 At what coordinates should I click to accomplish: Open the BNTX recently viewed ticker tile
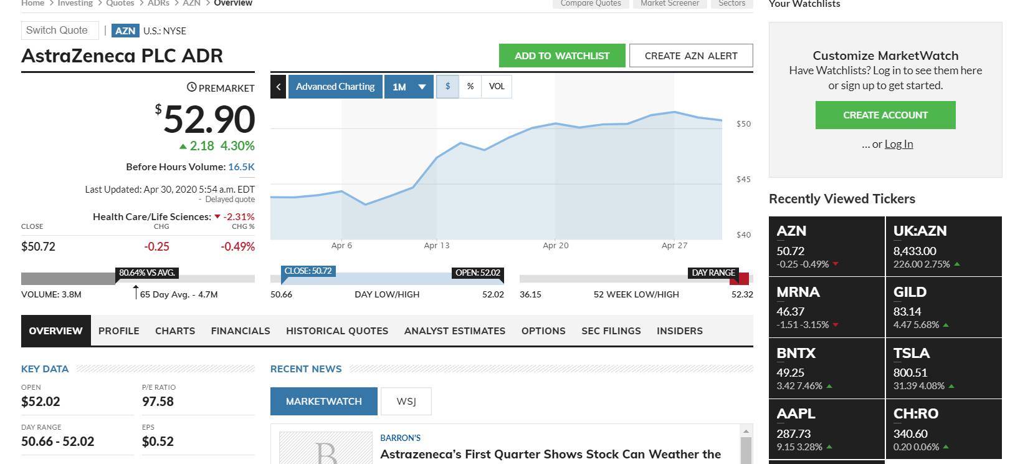[826, 369]
